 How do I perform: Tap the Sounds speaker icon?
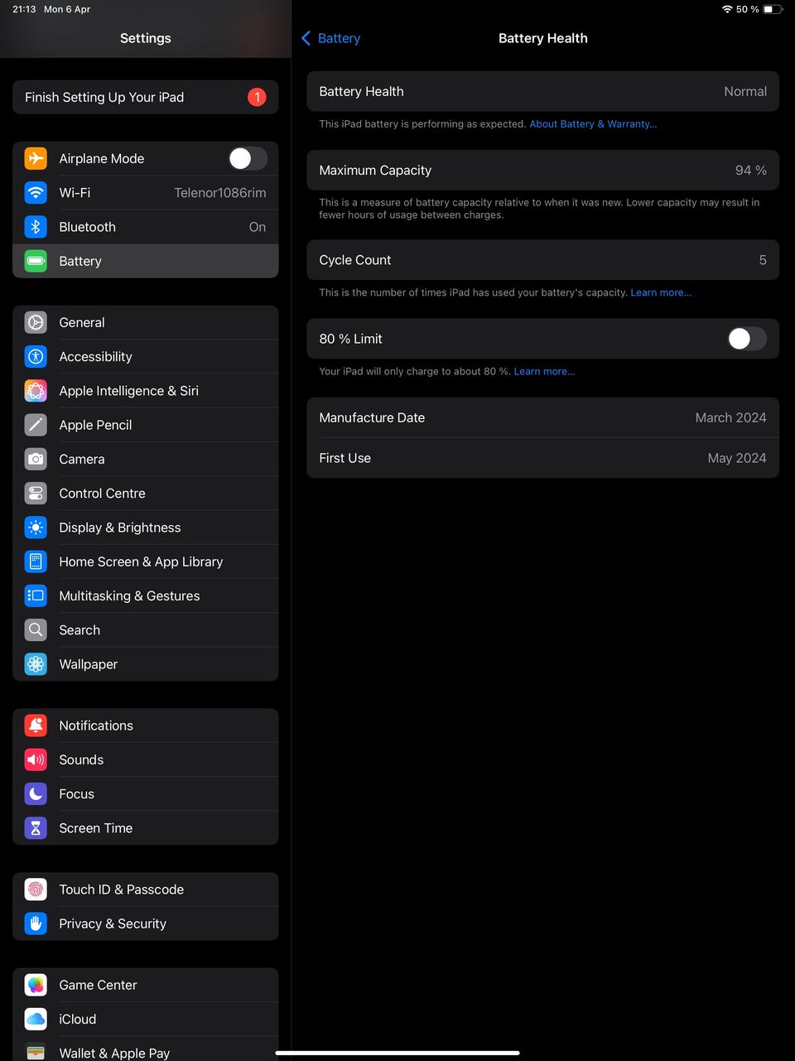click(x=36, y=760)
